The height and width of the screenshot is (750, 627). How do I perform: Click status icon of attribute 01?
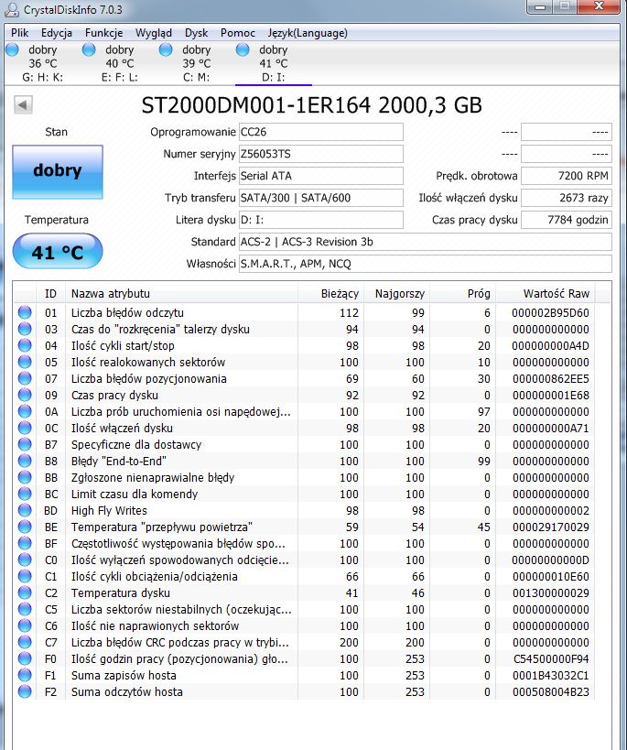coord(25,313)
